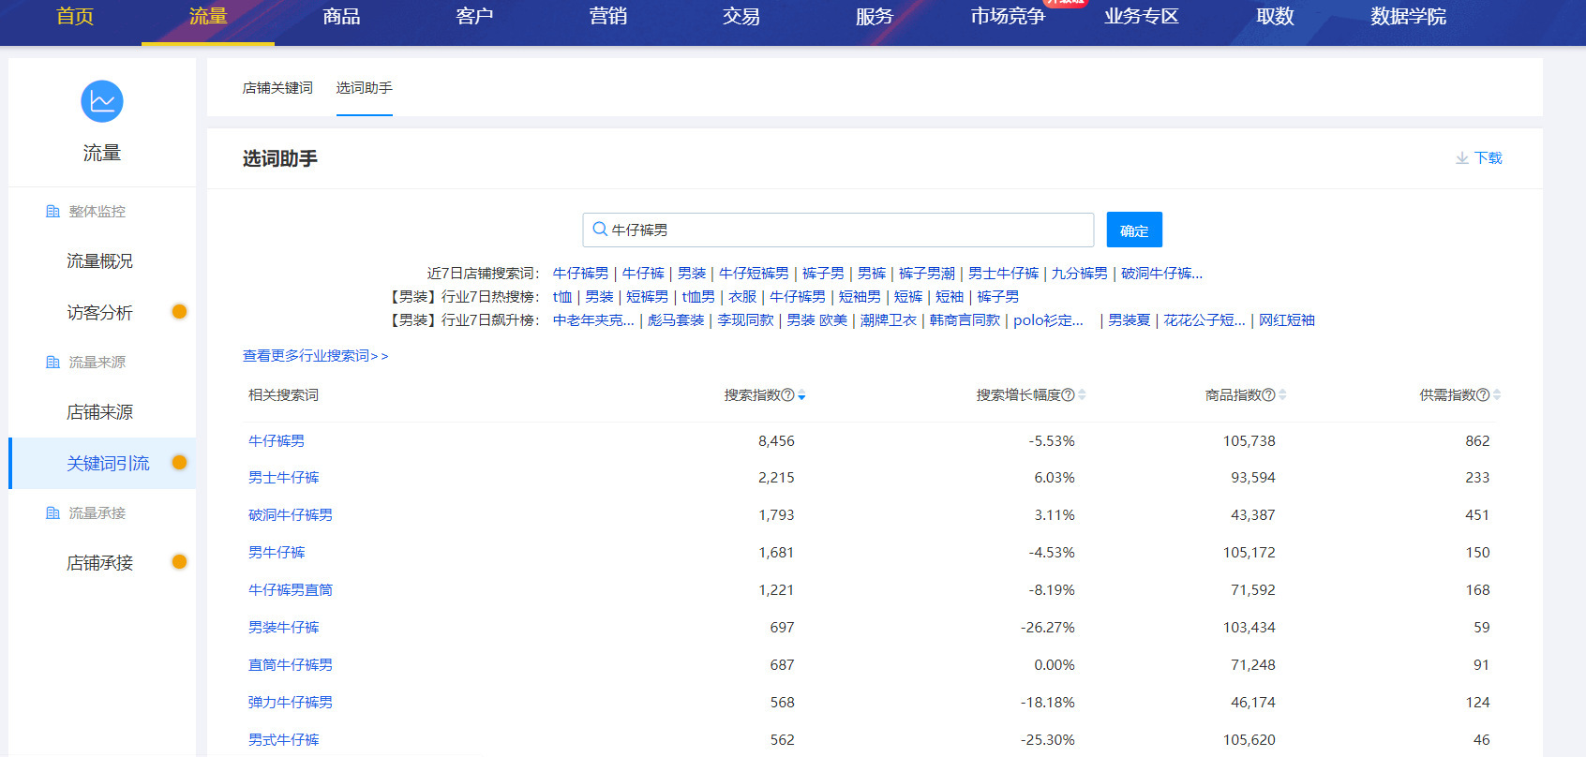Open the 服务 top navigation tab
This screenshot has height=757, width=1586.
click(875, 17)
